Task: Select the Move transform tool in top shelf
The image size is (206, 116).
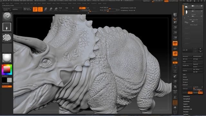Action: pos(46,9)
